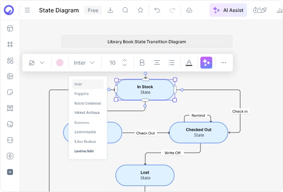Image resolution: width=283 pixels, height=192 pixels.
Task: Open the image insert tool
Action: [10, 124]
